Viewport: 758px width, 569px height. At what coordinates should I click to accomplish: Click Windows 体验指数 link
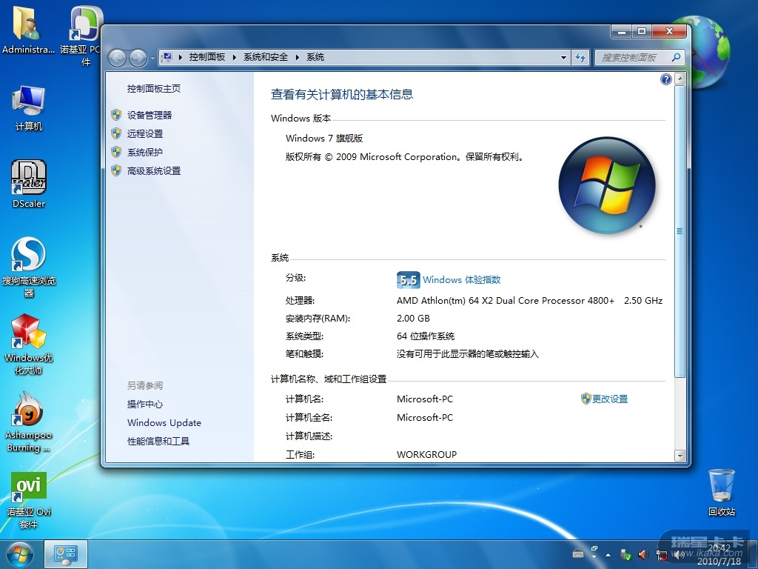[462, 279]
